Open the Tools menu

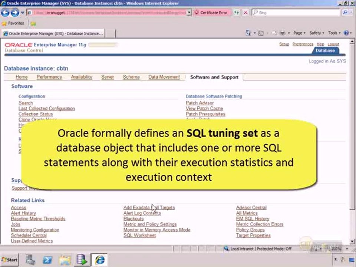click(x=334, y=33)
